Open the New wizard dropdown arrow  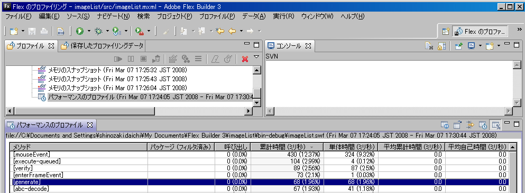(23, 31)
